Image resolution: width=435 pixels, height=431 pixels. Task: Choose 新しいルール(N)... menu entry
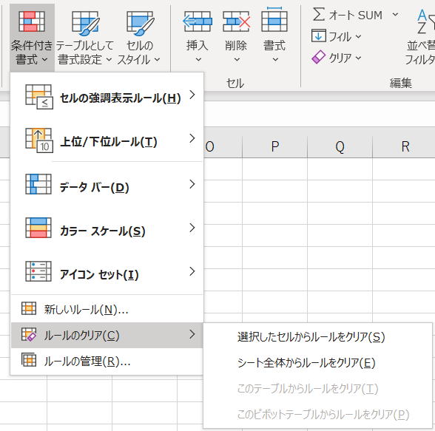(x=107, y=309)
